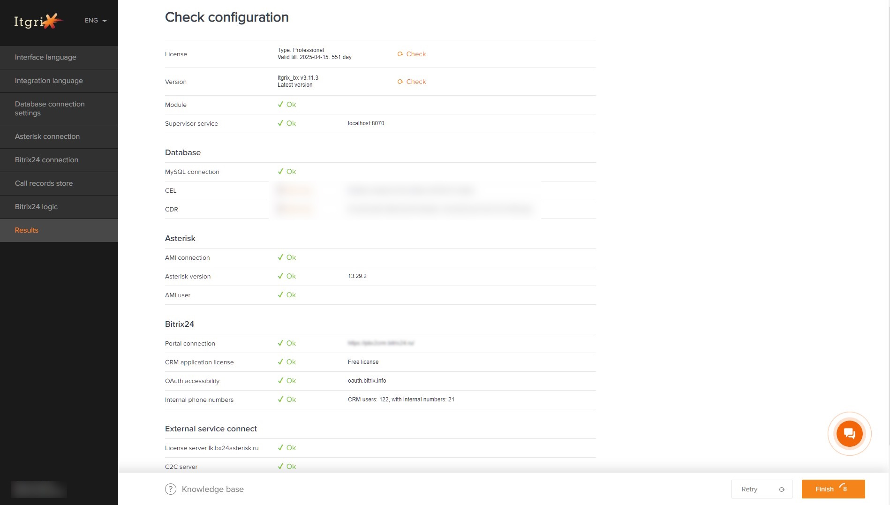Click C2C server Ok checkmark
Image resolution: width=890 pixels, height=505 pixels.
click(280, 467)
